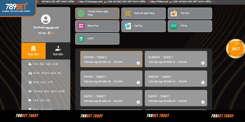The height and width of the screenshot is (122, 245).
Task: Click the 789BET logo
Action: tap(17, 7)
